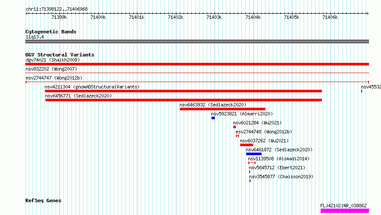Viewport: 381px width, 215px height.
Task: Open the dgv74n21 (Shaikh2009) label
Action: coord(53,60)
